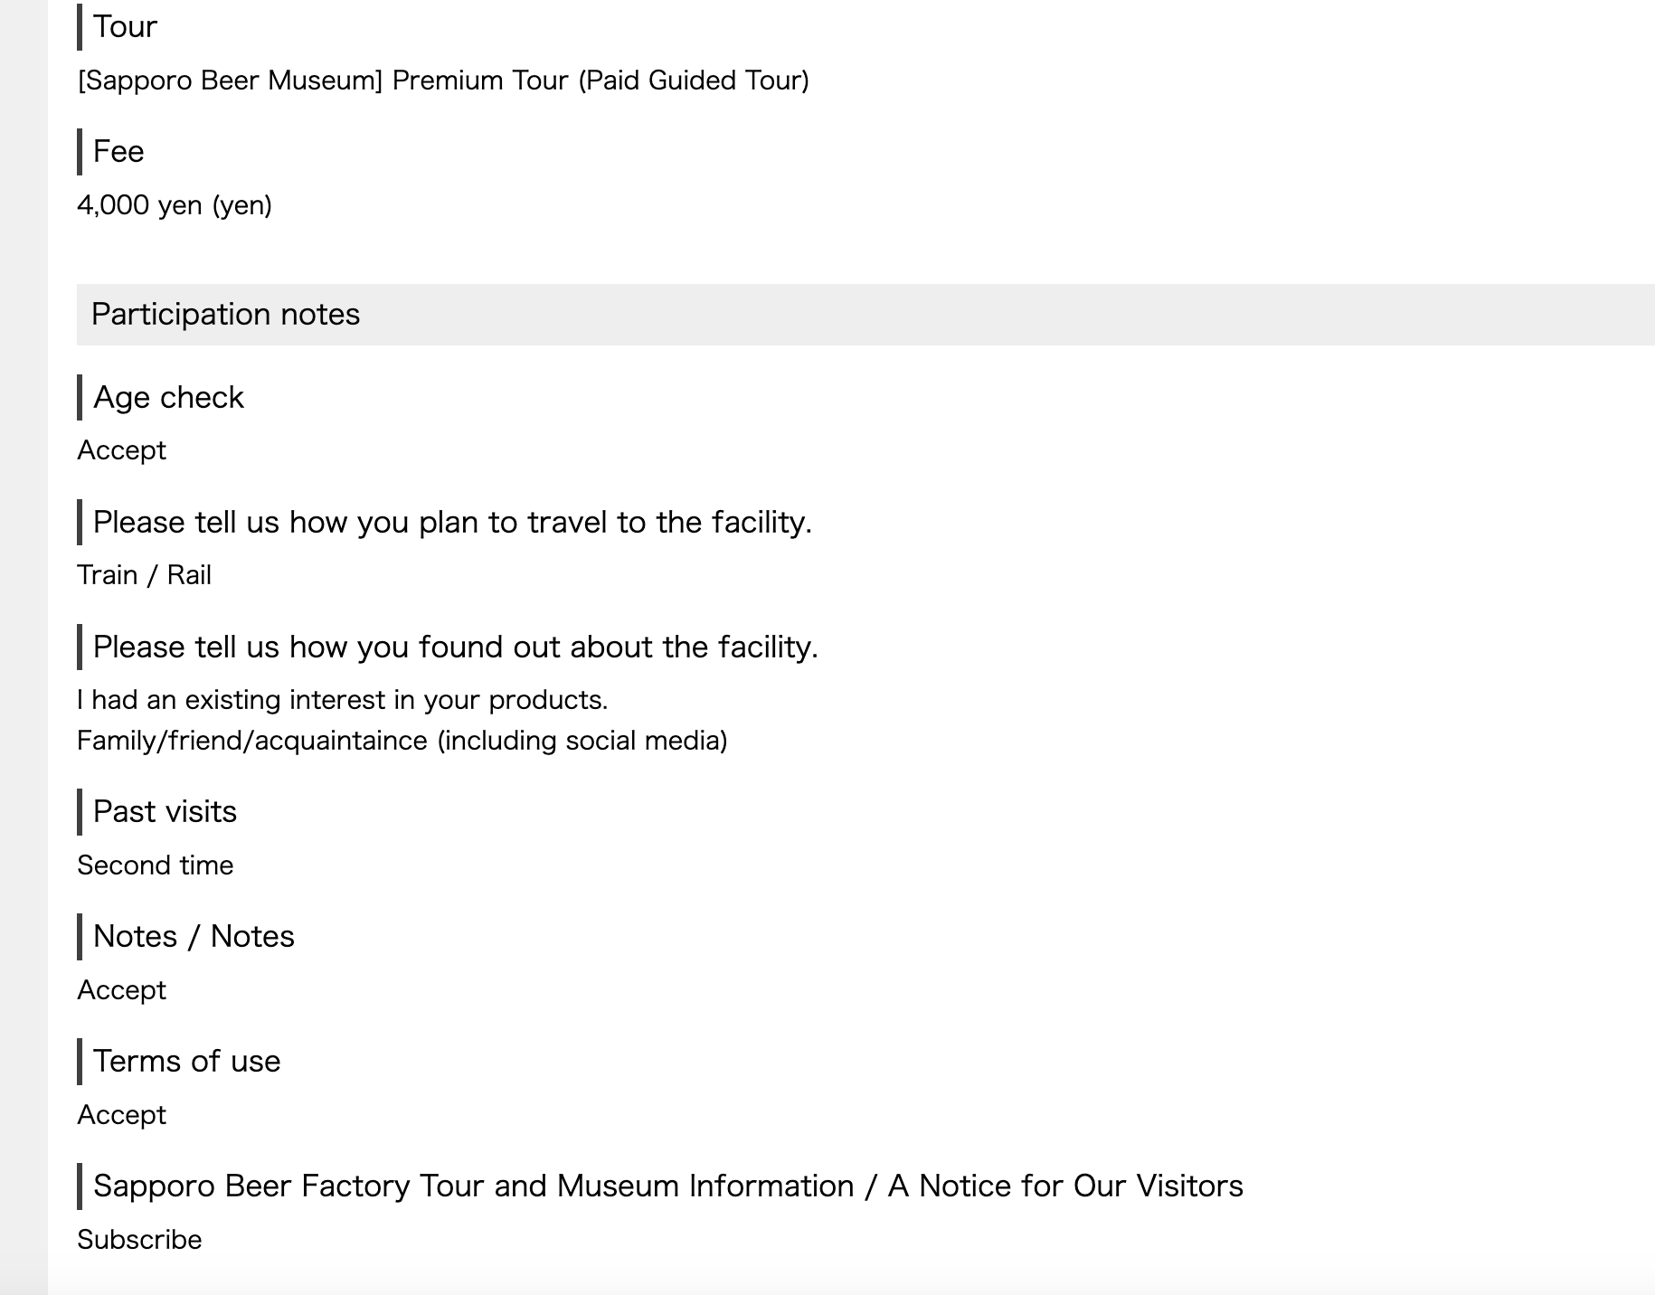
Task: Click Accept under Terms of use
Action: click(121, 1115)
